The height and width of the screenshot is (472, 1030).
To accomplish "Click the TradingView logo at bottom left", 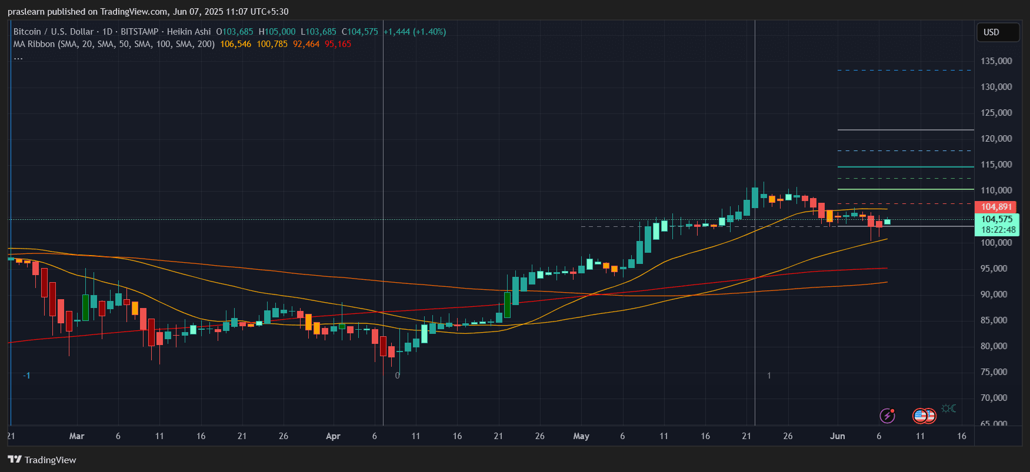I will 42,460.
